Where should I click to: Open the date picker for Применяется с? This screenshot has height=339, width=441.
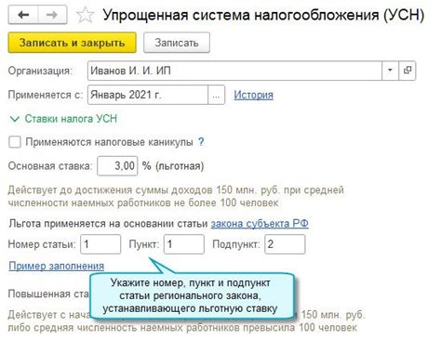(x=216, y=95)
